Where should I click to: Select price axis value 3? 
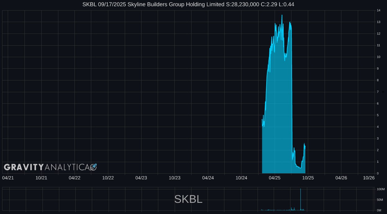pyautogui.click(x=378, y=139)
